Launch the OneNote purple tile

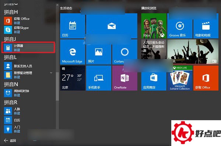(x=125, y=78)
